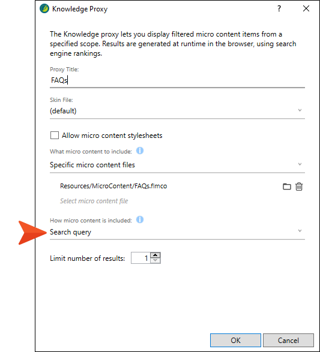Enable Allow micro content stylesheets checkbox
The height and width of the screenshot is (352, 320).
[x=55, y=136]
